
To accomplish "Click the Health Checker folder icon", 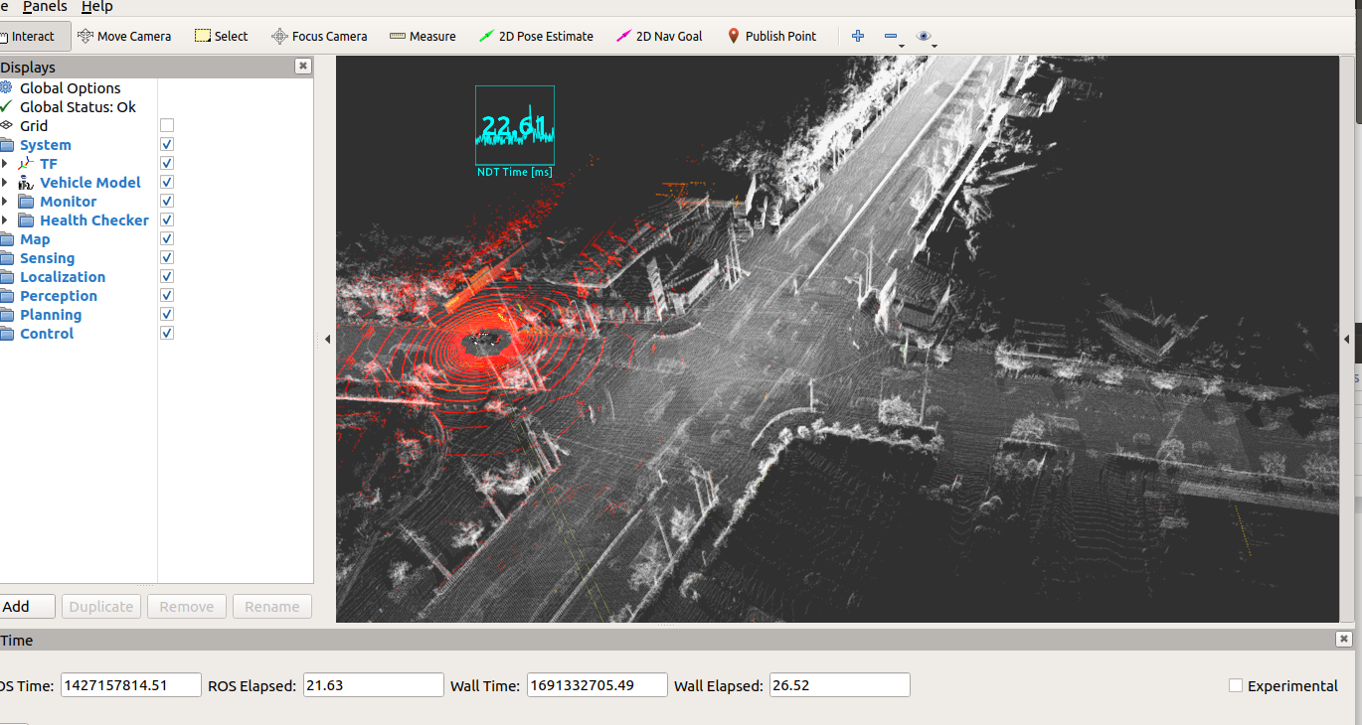I will [26, 220].
